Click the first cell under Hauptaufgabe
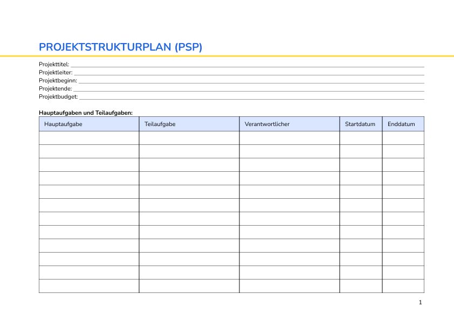Screen dimensions: 454x321 click(x=88, y=138)
